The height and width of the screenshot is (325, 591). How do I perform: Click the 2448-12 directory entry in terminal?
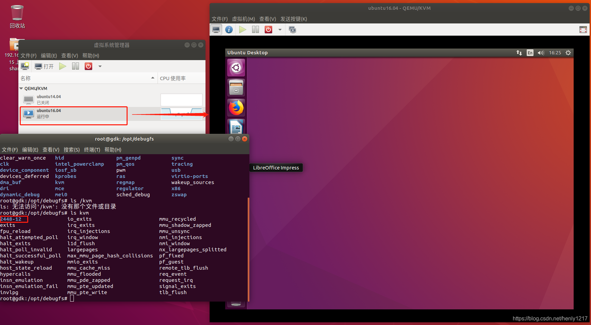(x=11, y=219)
